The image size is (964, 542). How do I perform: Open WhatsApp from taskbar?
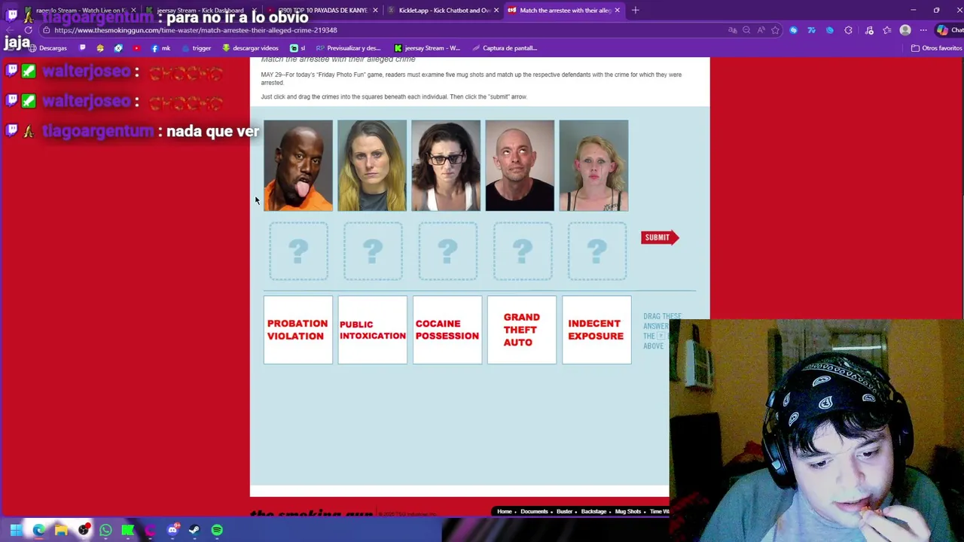tap(105, 531)
